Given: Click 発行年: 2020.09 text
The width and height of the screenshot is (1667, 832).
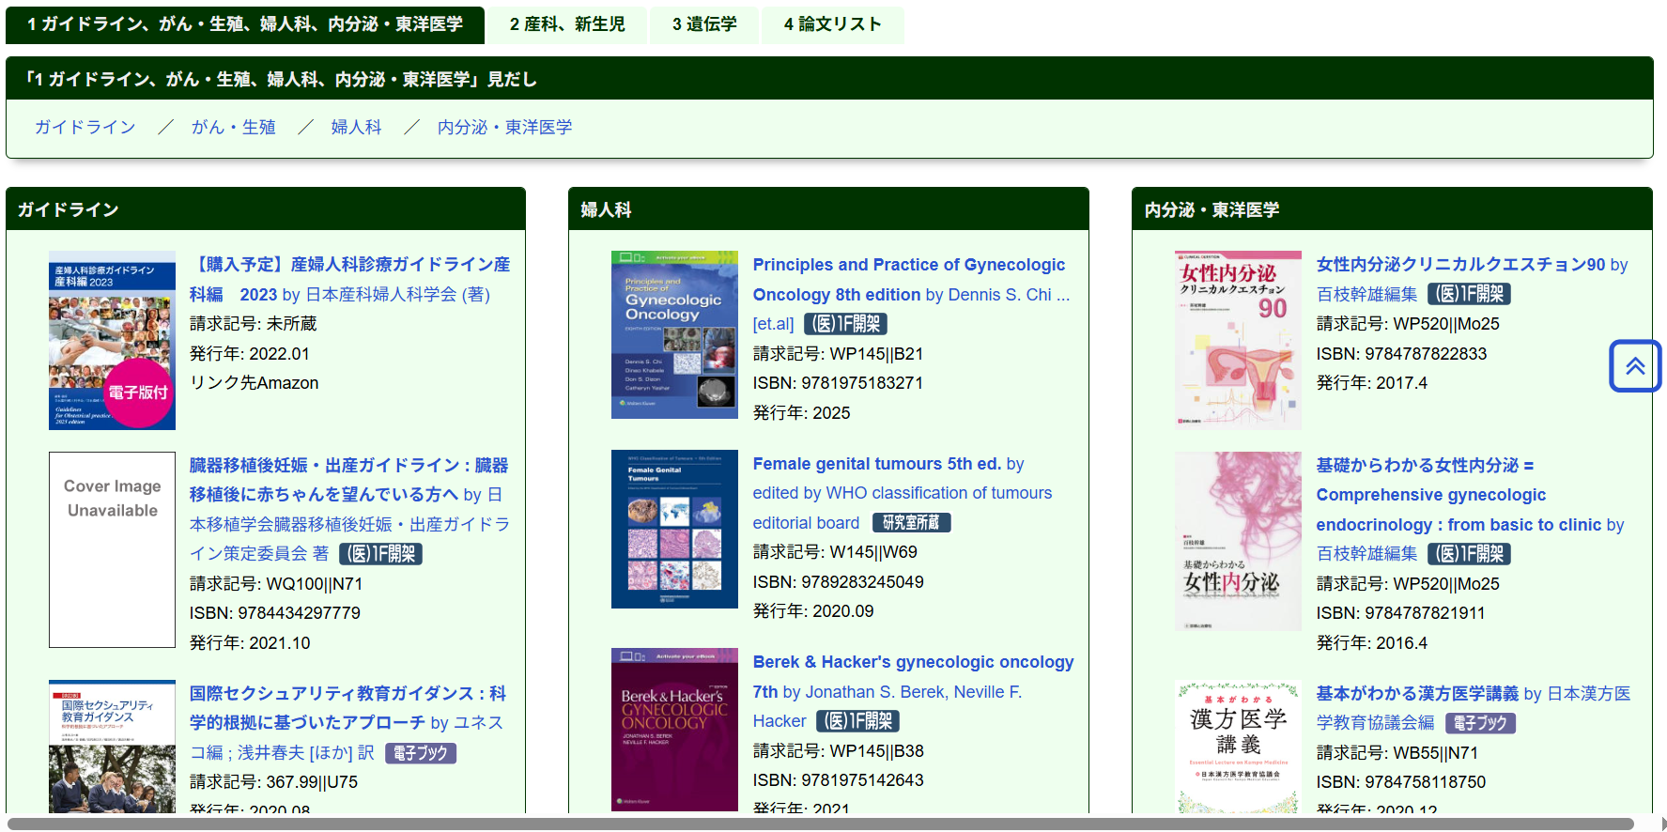Looking at the screenshot, I should [813, 611].
